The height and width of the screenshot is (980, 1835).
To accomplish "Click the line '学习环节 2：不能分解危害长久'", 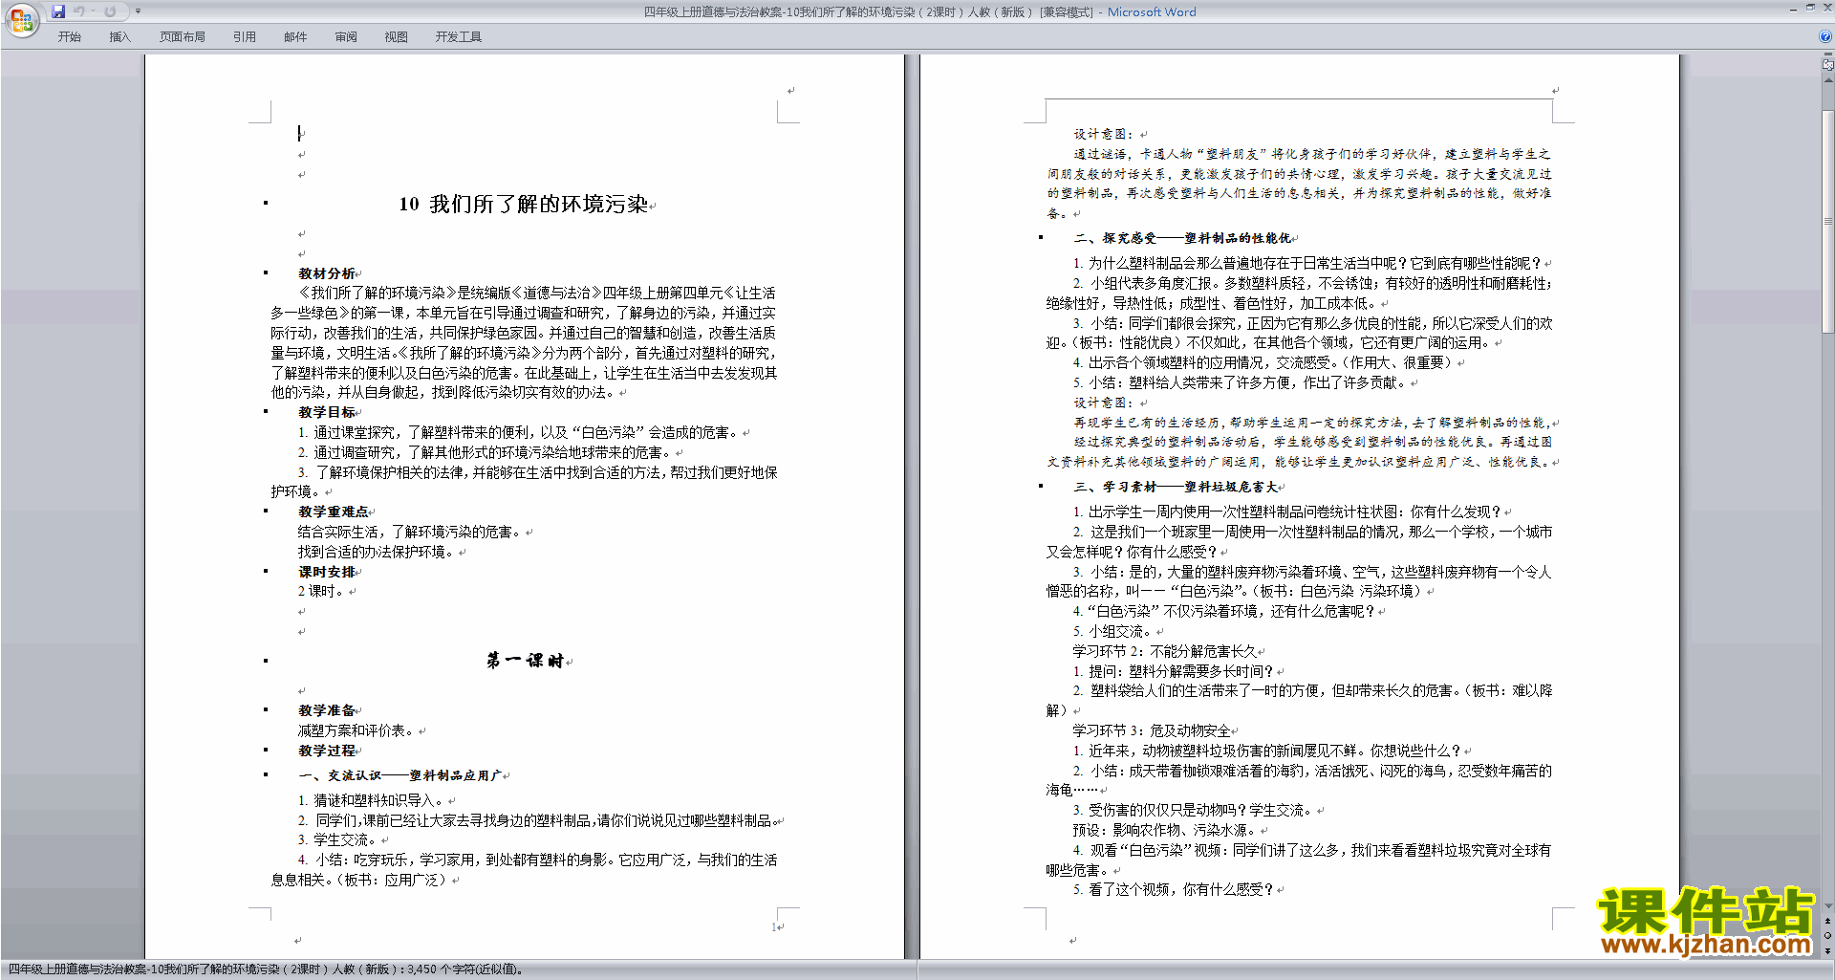I will [x=1164, y=651].
